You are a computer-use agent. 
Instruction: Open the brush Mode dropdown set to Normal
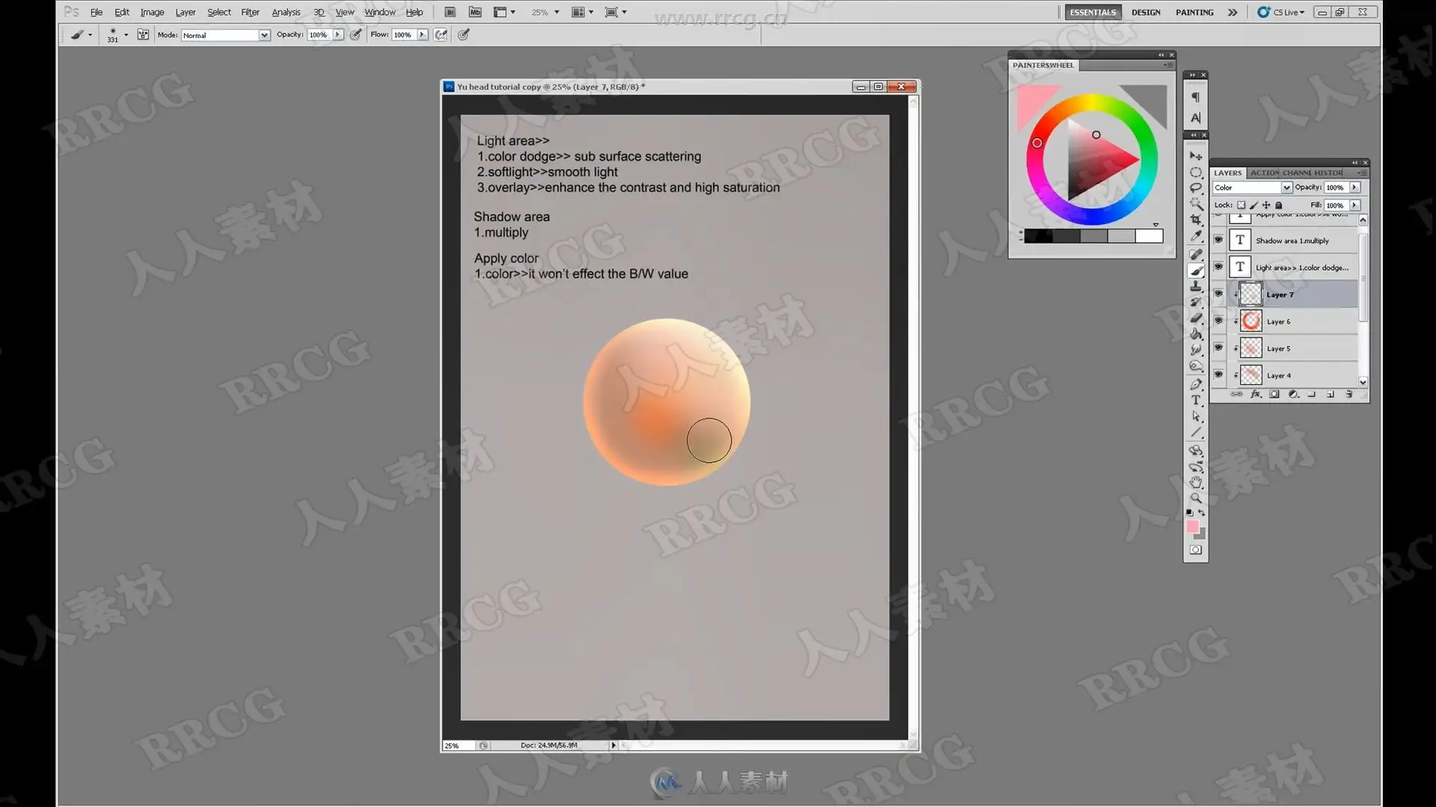tap(225, 35)
